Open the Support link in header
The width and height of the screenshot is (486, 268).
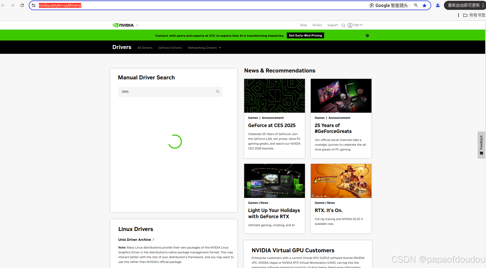click(x=333, y=25)
